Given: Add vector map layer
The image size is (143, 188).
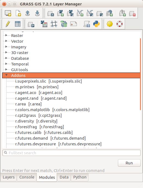Looking at the screenshot, I should (80, 13).
